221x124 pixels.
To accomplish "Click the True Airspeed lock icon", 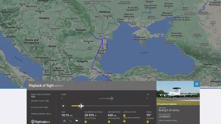I will 109,121.
